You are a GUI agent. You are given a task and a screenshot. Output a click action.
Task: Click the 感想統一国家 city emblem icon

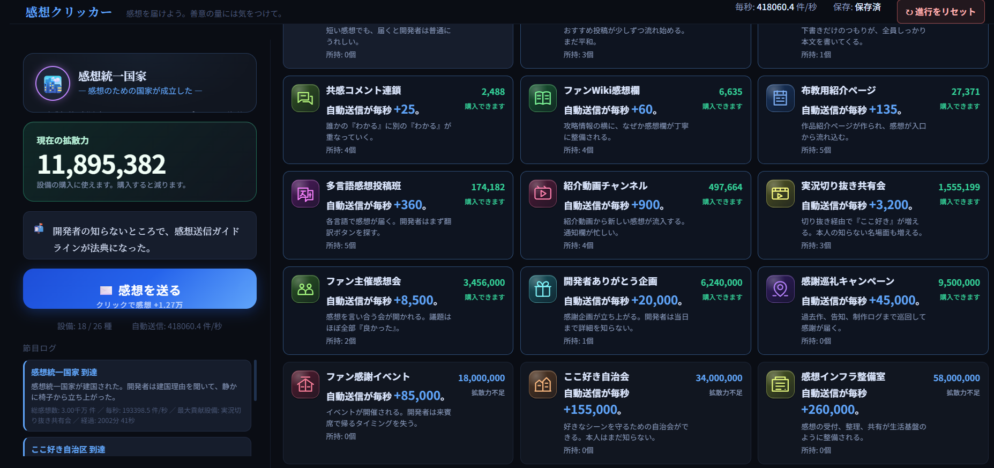53,84
